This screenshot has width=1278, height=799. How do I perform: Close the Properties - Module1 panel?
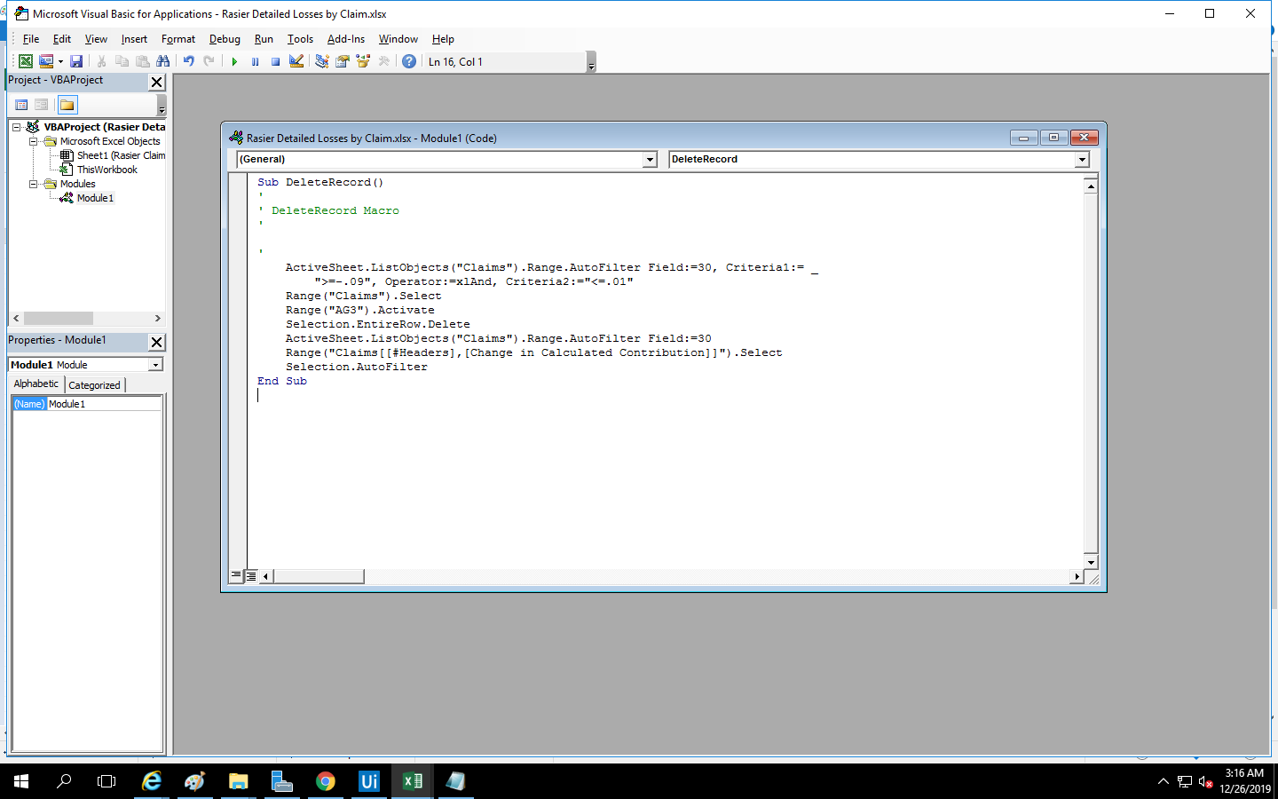tap(157, 342)
